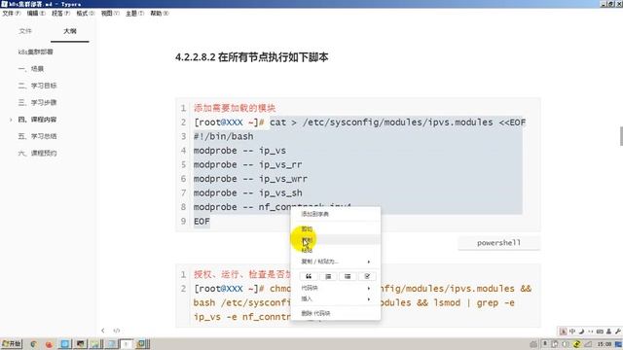The height and width of the screenshot is (350, 623).
Task: Open the 视图 menu in the menu bar
Action: pyautogui.click(x=110, y=13)
